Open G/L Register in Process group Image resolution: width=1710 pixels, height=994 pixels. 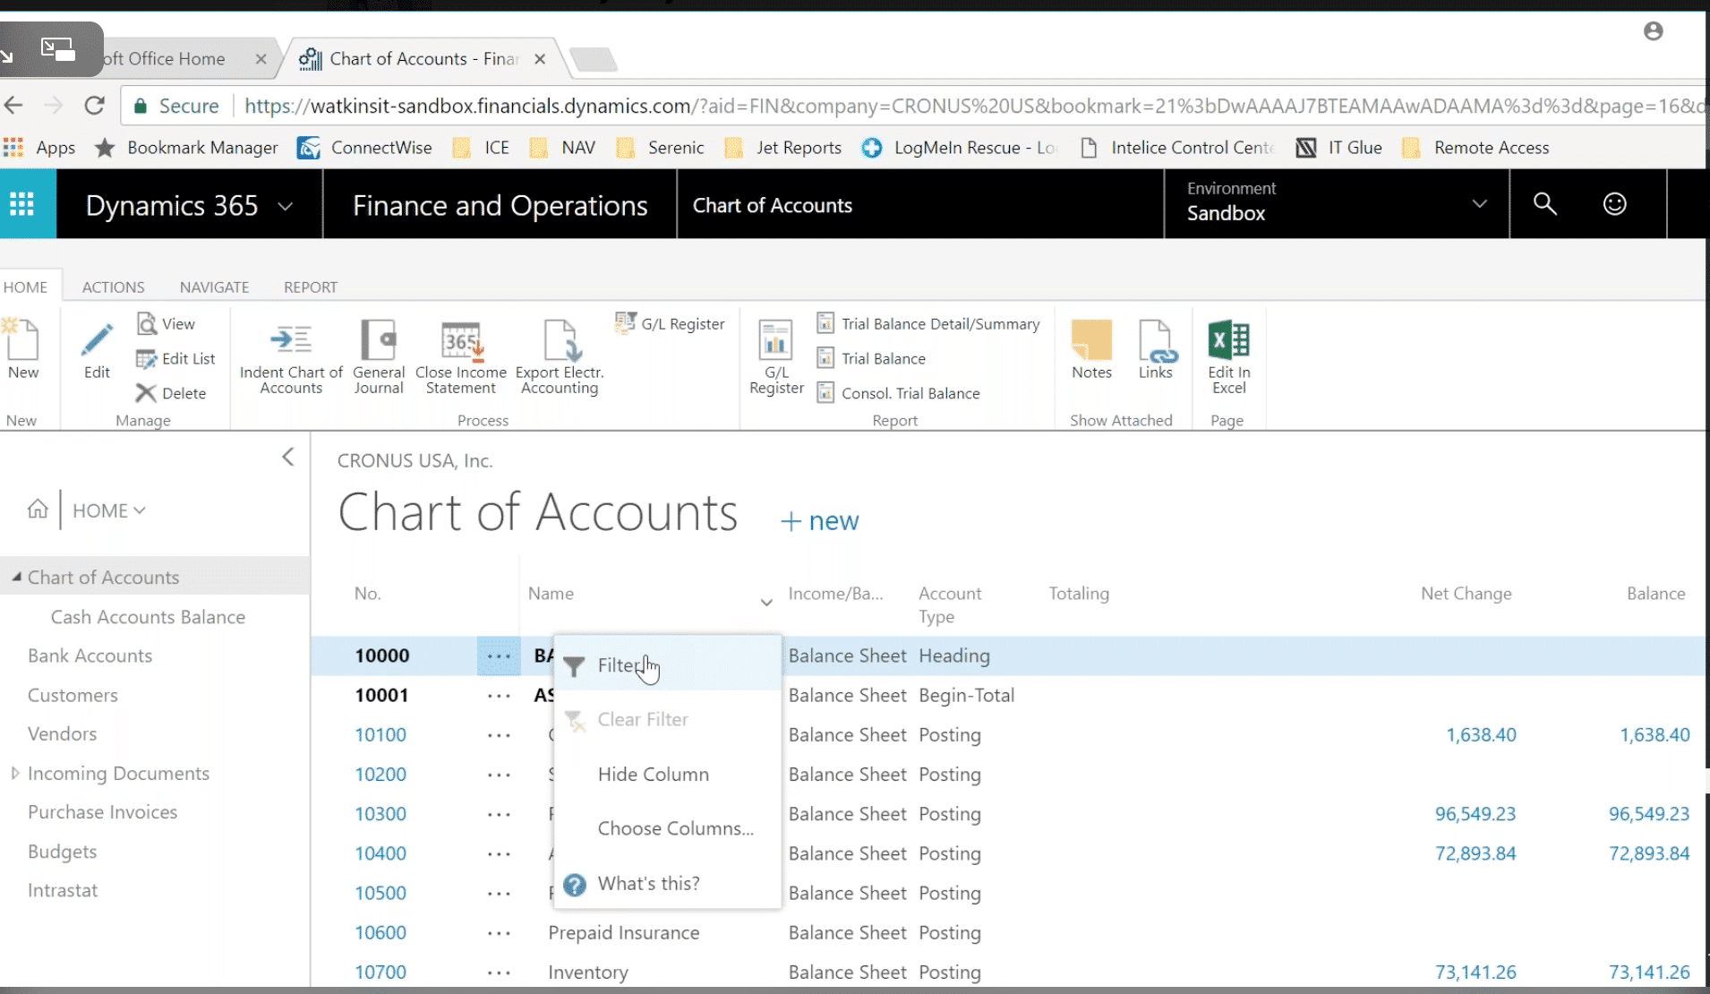[x=670, y=323]
